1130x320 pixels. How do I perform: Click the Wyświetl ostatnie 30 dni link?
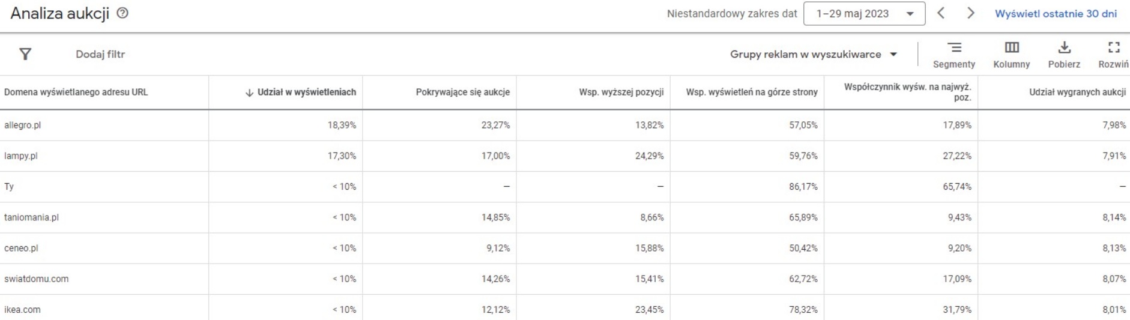point(1056,14)
